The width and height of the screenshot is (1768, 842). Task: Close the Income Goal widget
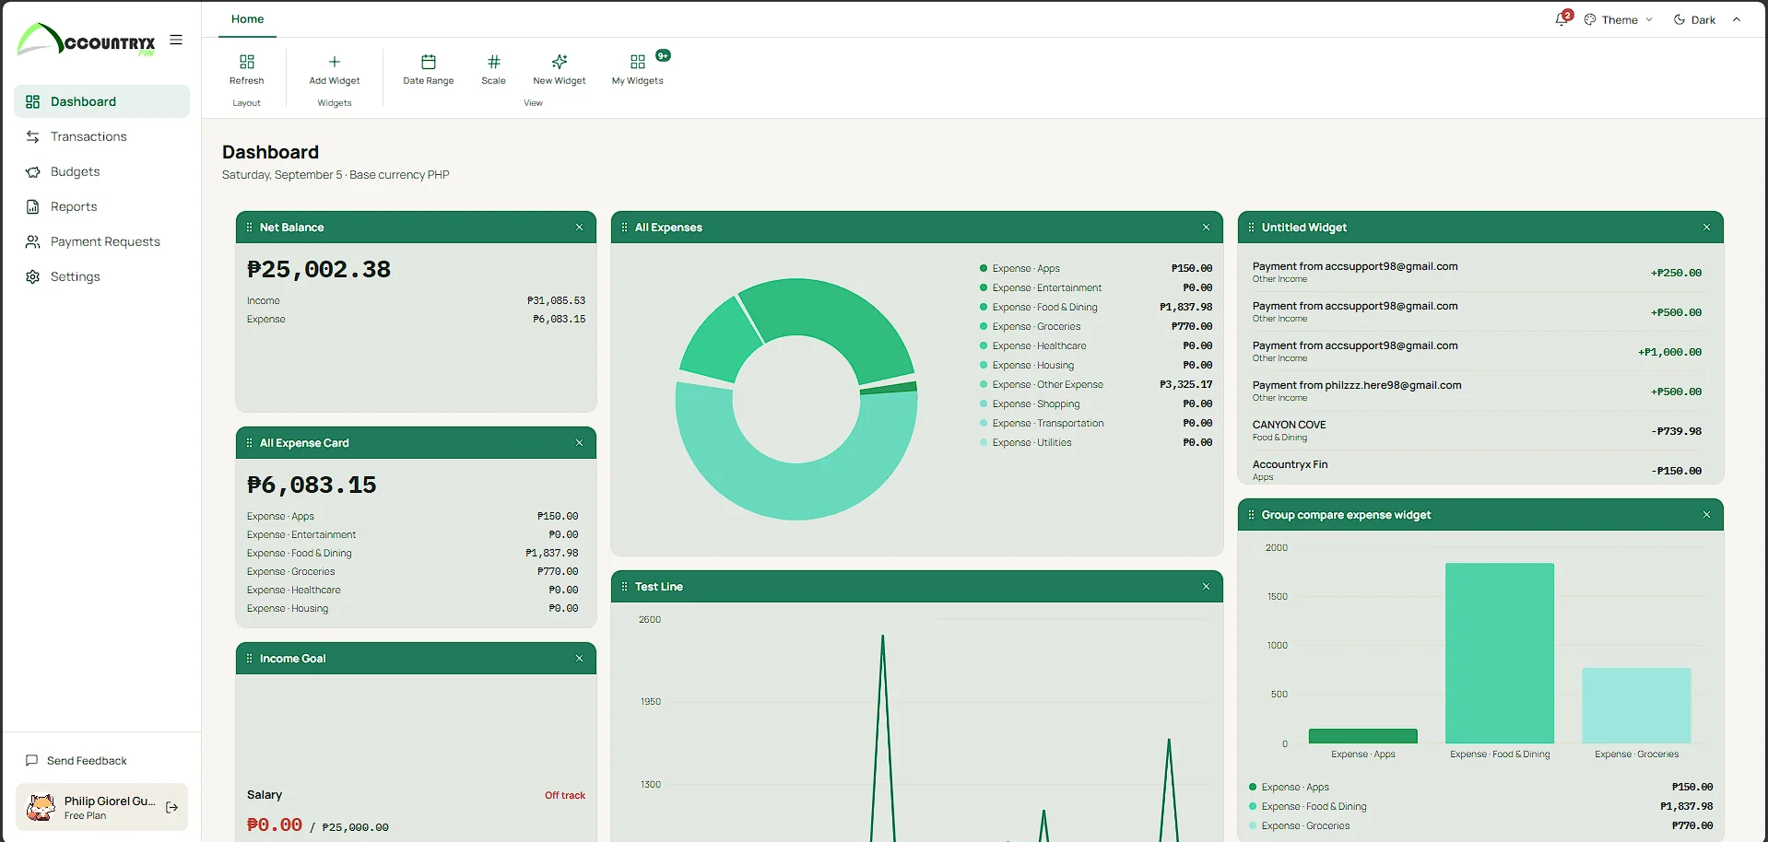(580, 659)
